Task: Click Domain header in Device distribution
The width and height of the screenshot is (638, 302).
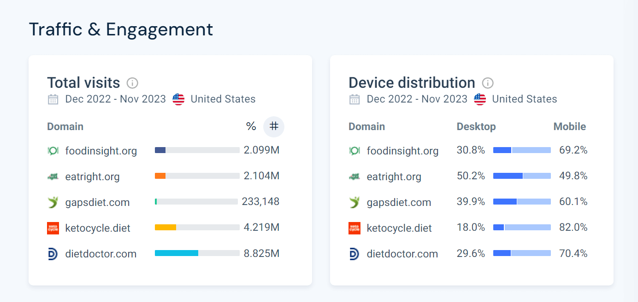Action: coord(367,126)
